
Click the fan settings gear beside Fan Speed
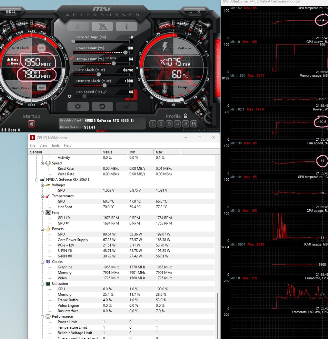click(x=70, y=96)
